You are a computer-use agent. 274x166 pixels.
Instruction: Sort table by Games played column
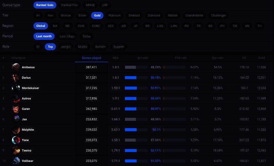point(91,58)
